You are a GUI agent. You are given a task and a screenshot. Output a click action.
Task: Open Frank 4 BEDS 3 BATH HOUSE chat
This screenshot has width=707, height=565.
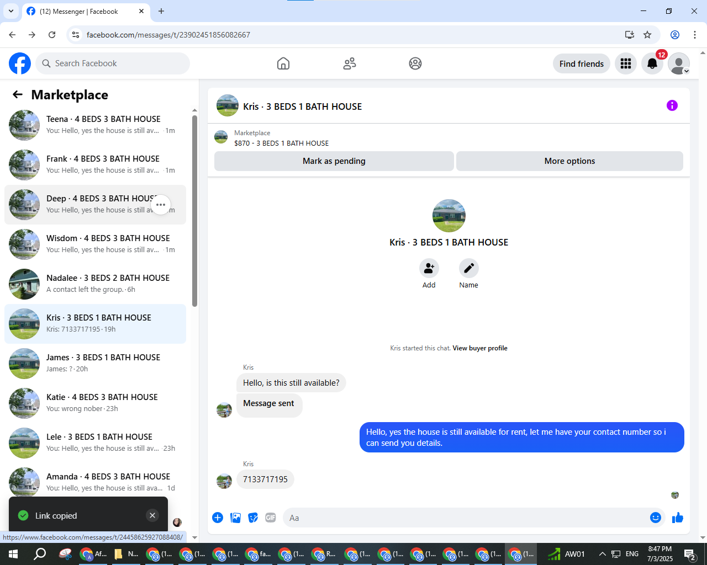(x=95, y=165)
